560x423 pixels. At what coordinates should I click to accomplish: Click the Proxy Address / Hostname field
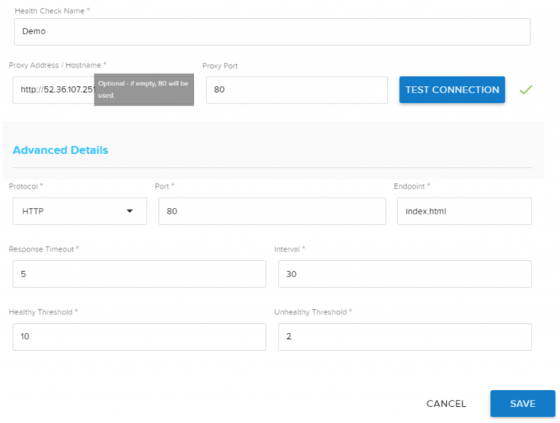52,90
